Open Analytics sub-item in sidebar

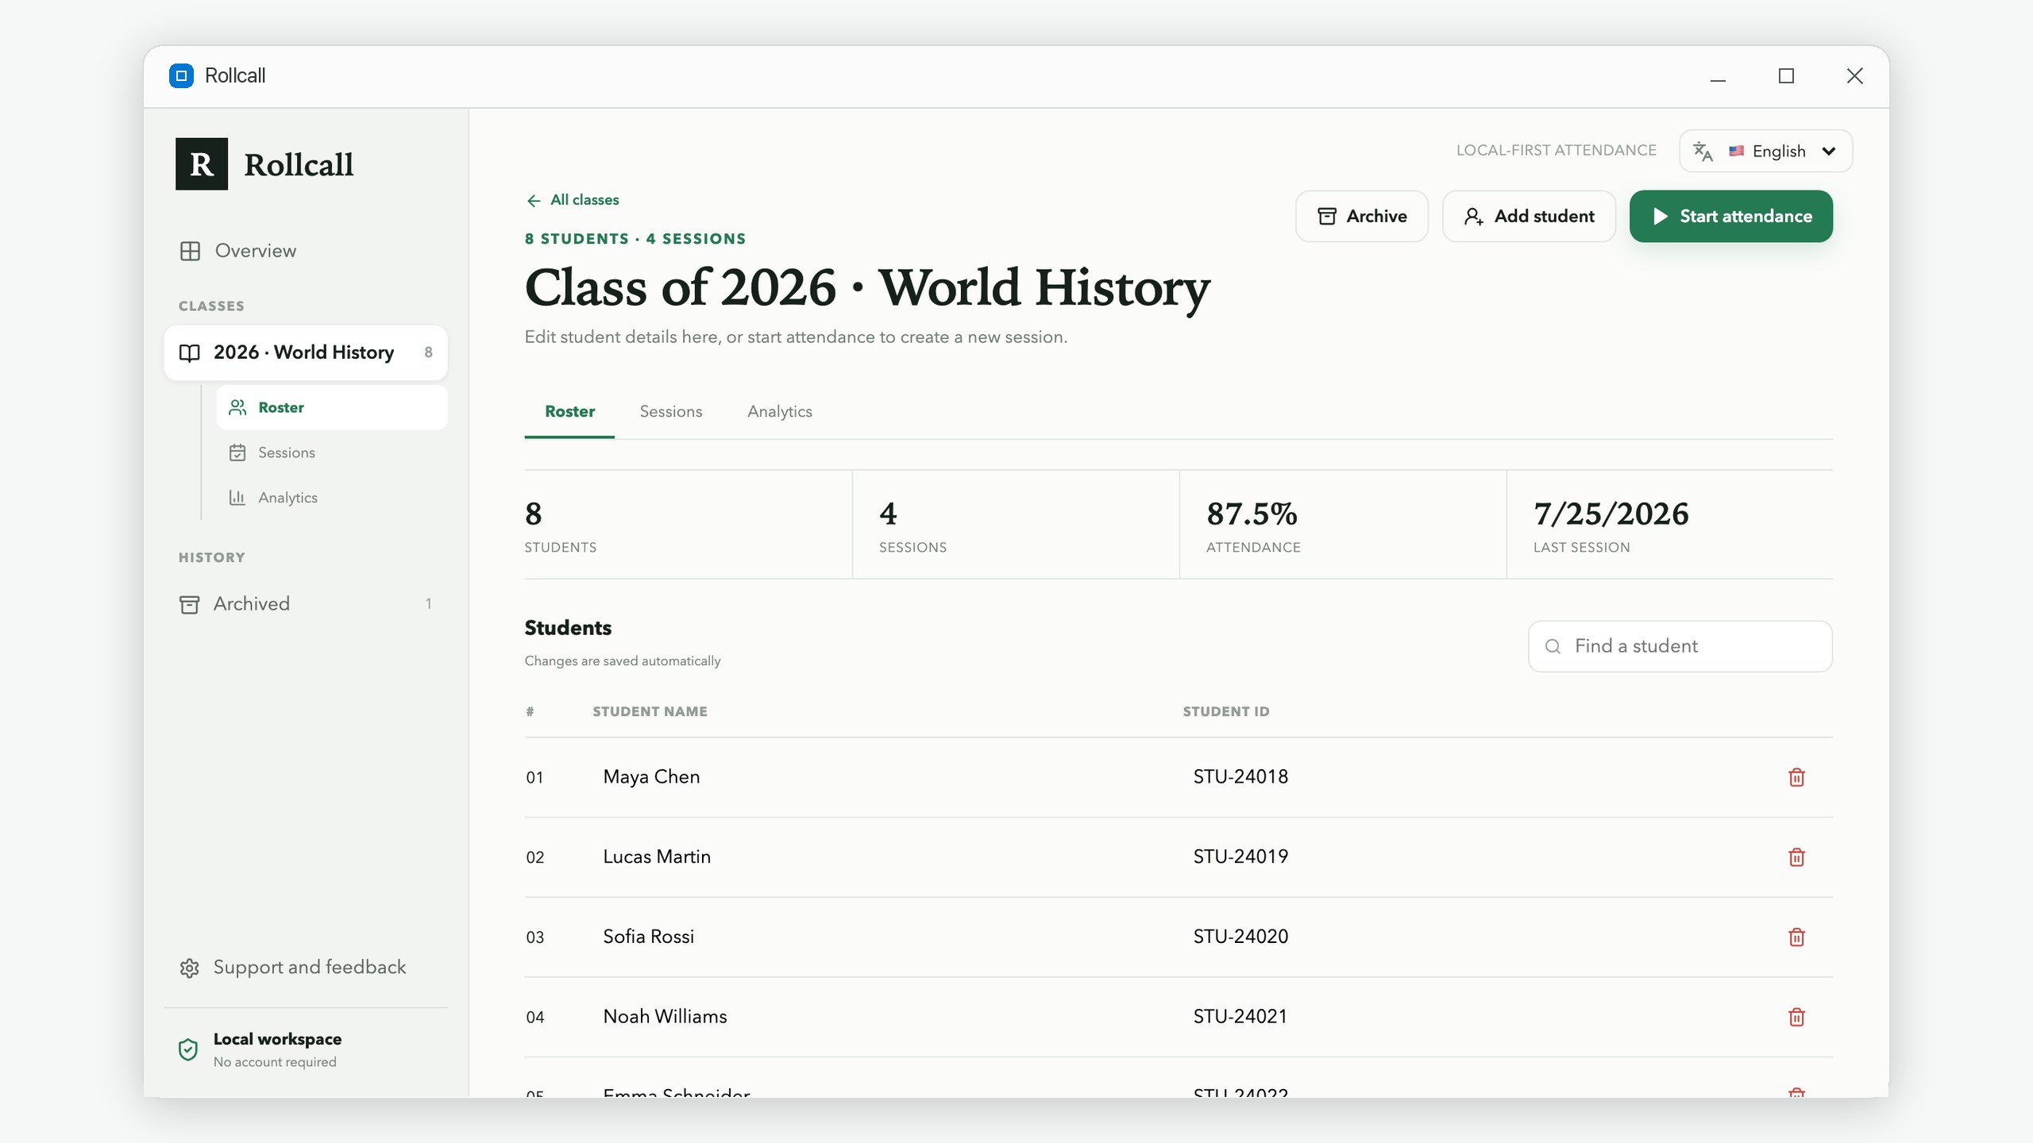click(332, 498)
